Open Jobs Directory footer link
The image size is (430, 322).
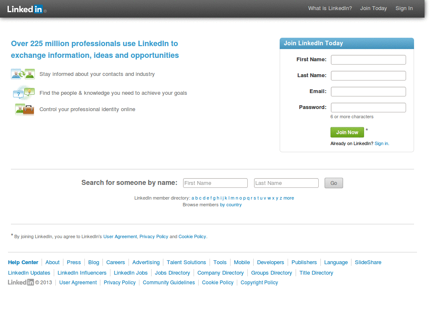[x=173, y=273]
